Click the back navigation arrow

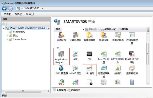coord(4,9)
